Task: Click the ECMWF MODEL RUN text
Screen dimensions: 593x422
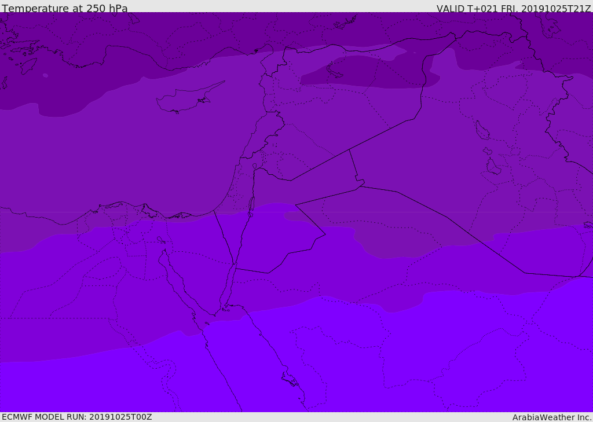Action: click(x=77, y=417)
